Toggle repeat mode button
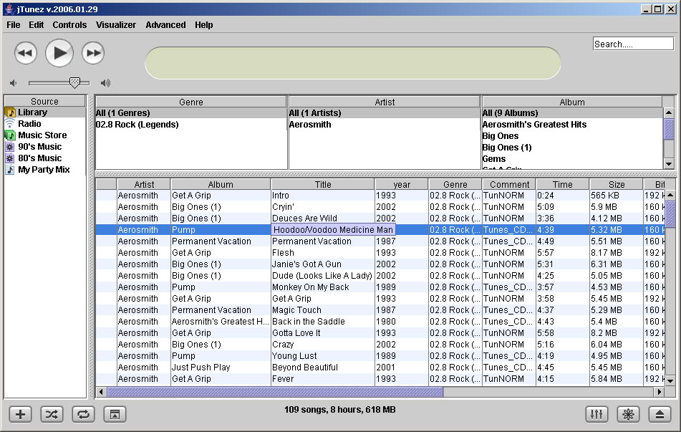 tap(83, 414)
